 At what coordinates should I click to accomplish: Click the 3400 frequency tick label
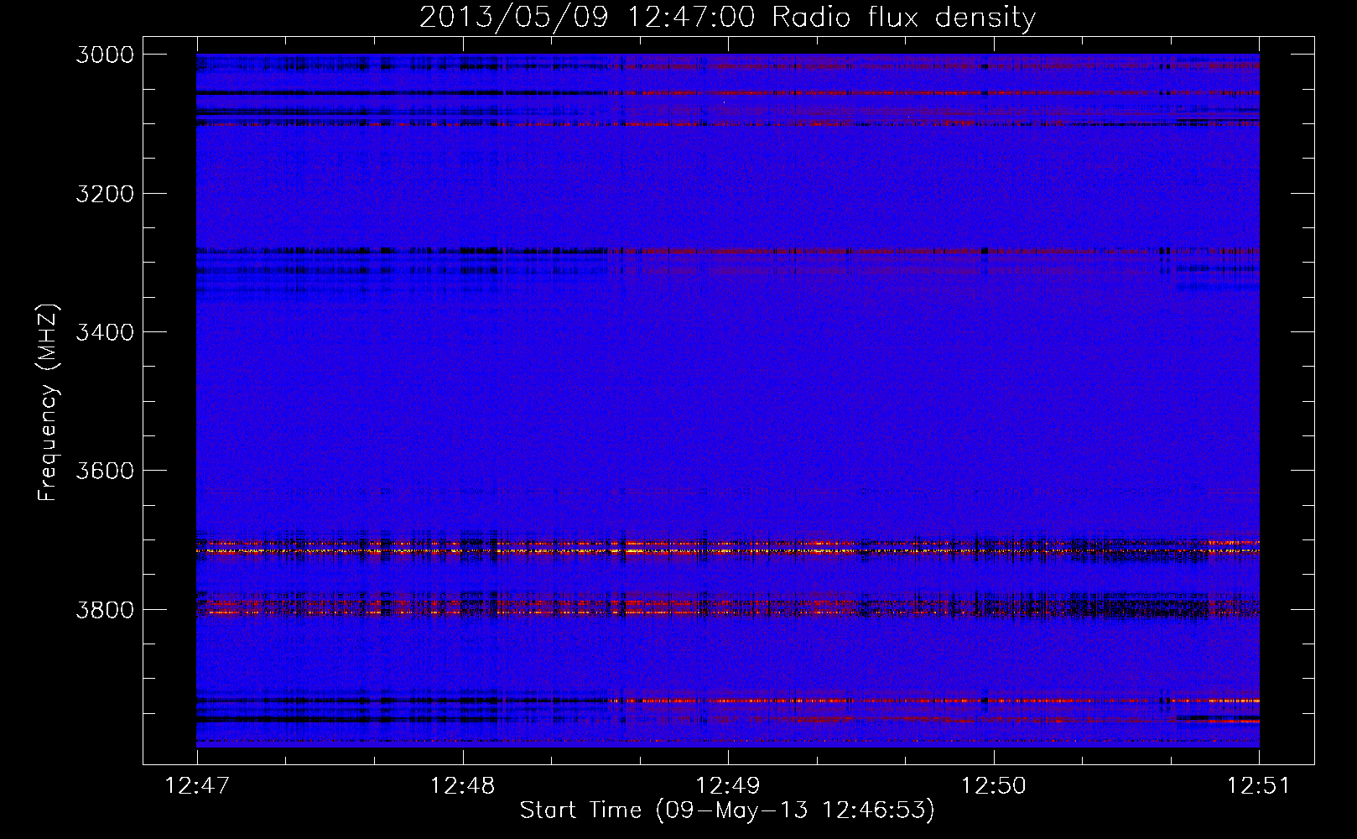tap(105, 332)
